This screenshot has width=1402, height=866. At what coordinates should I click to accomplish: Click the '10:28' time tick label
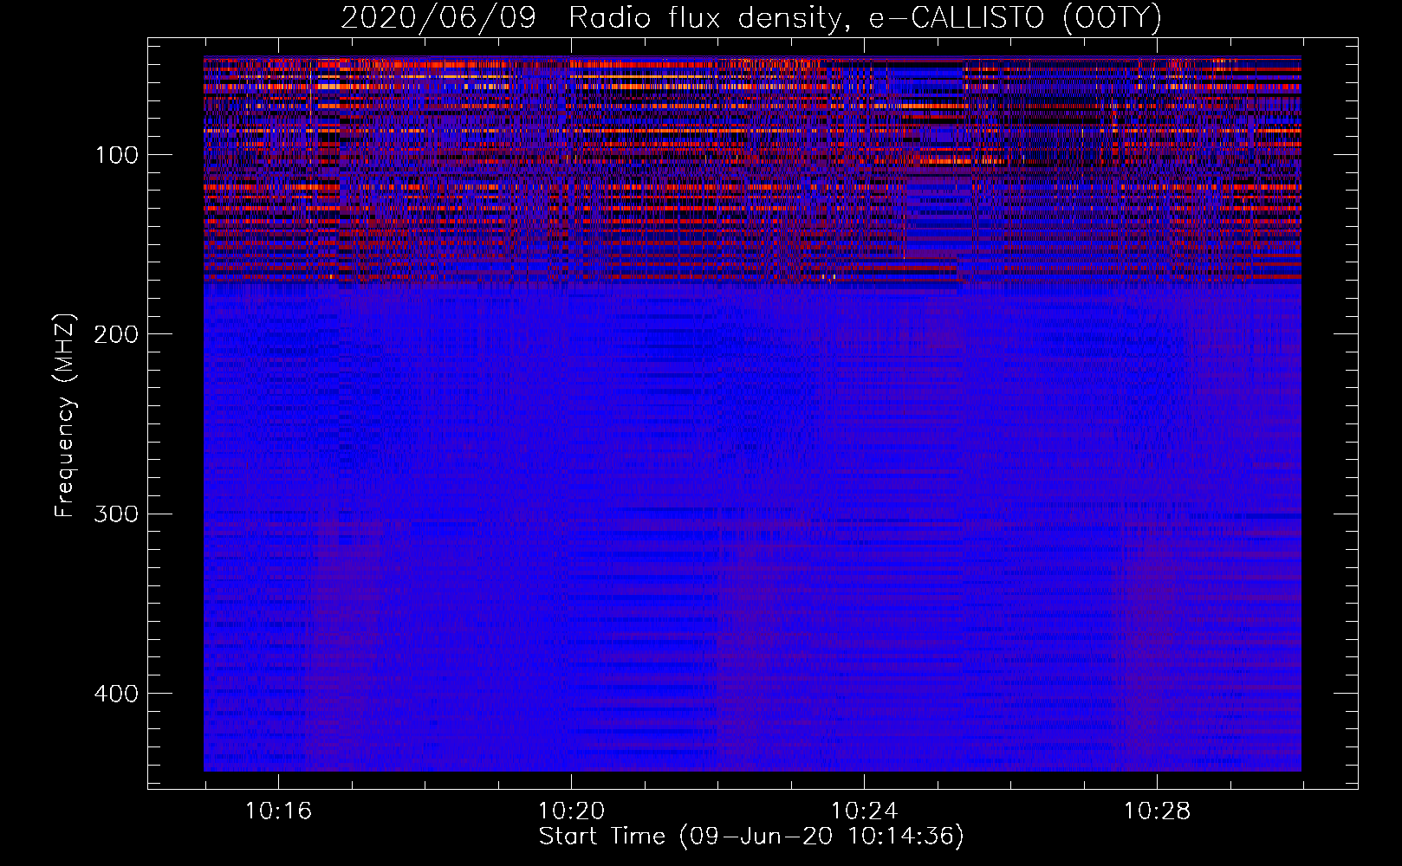tap(1157, 811)
